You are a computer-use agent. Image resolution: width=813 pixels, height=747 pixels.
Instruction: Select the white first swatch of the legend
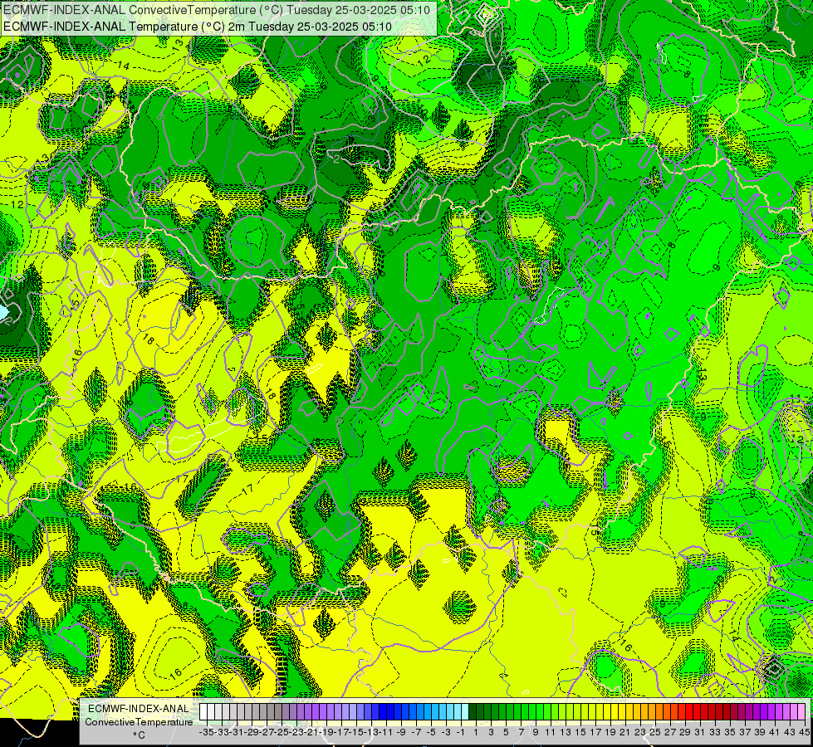(x=203, y=711)
